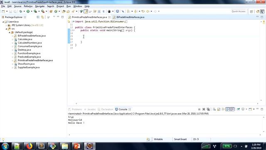Click the New Java Class icon
This screenshot has height=150, width=266.
click(56, 11)
